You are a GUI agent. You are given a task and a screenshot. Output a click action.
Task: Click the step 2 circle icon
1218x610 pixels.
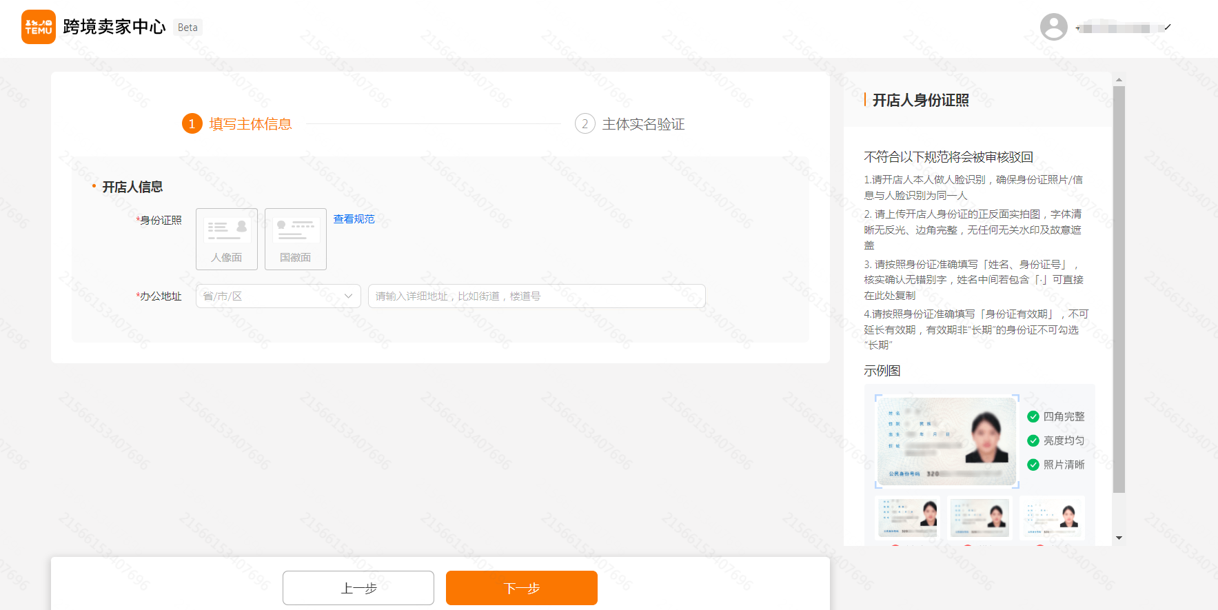coord(585,124)
